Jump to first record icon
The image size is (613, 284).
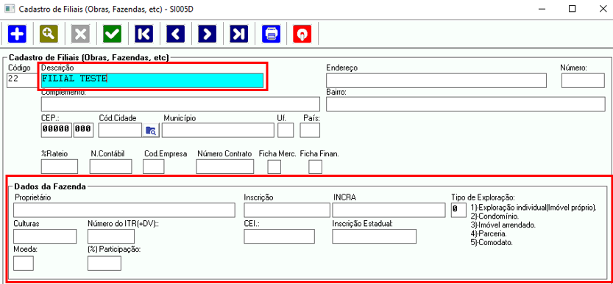click(144, 34)
